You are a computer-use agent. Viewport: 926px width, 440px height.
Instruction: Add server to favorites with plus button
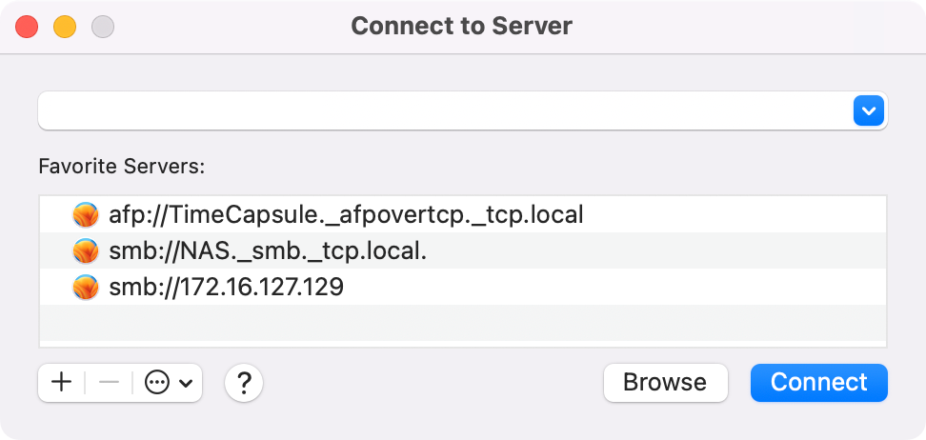pos(62,383)
